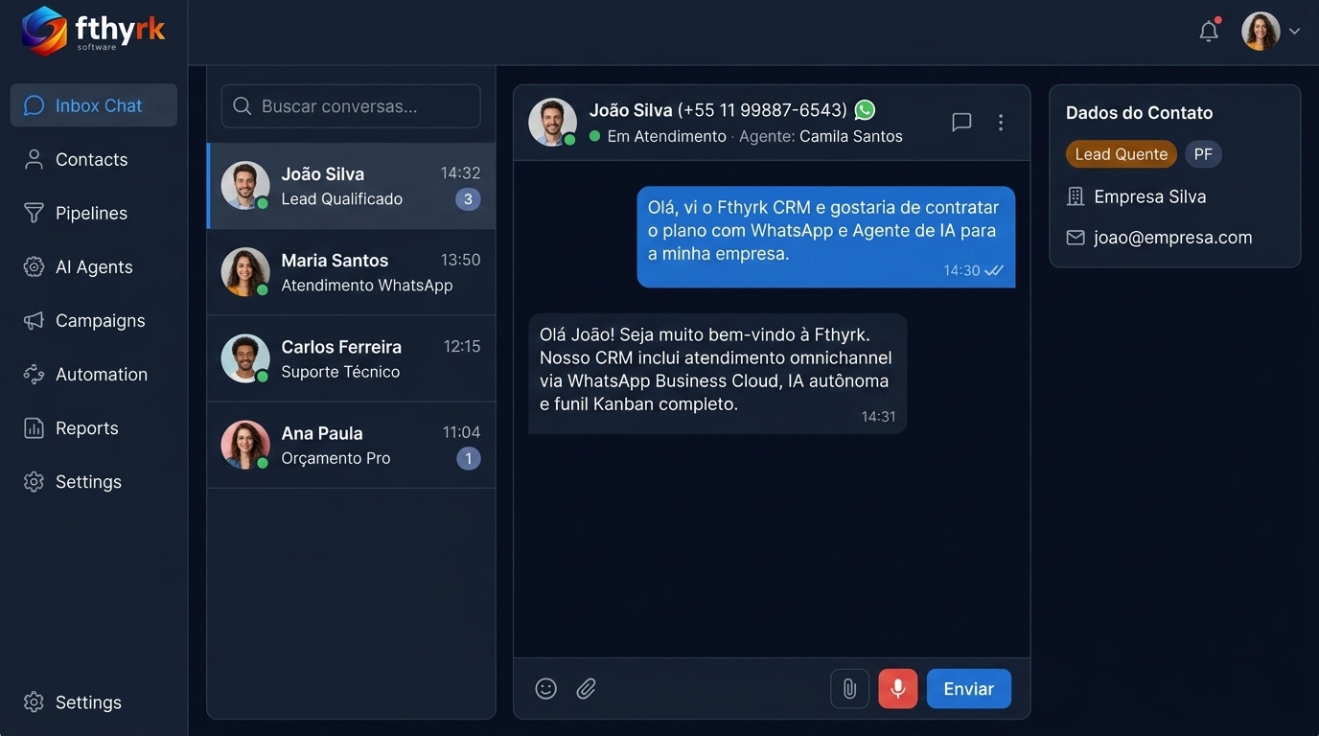Open the Campaigns menu item
This screenshot has height=736, width=1319.
(94, 320)
